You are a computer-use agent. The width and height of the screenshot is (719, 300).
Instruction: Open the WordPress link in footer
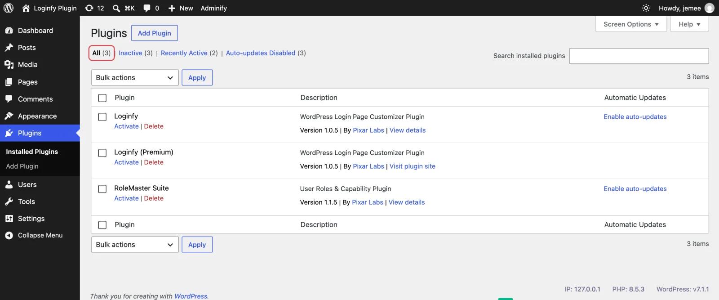click(191, 296)
